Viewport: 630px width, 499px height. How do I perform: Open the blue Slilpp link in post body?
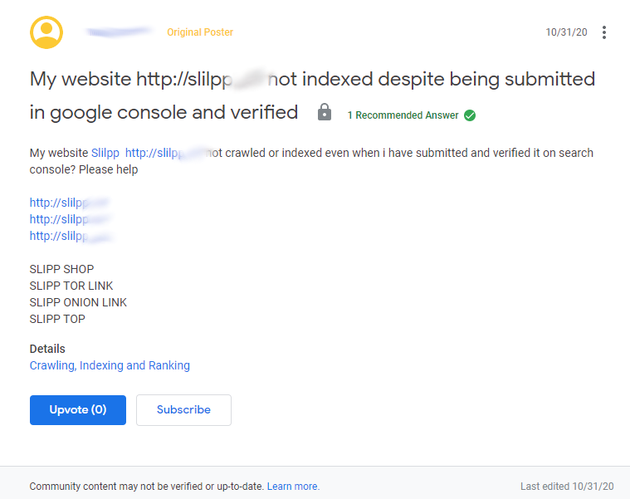click(x=105, y=153)
